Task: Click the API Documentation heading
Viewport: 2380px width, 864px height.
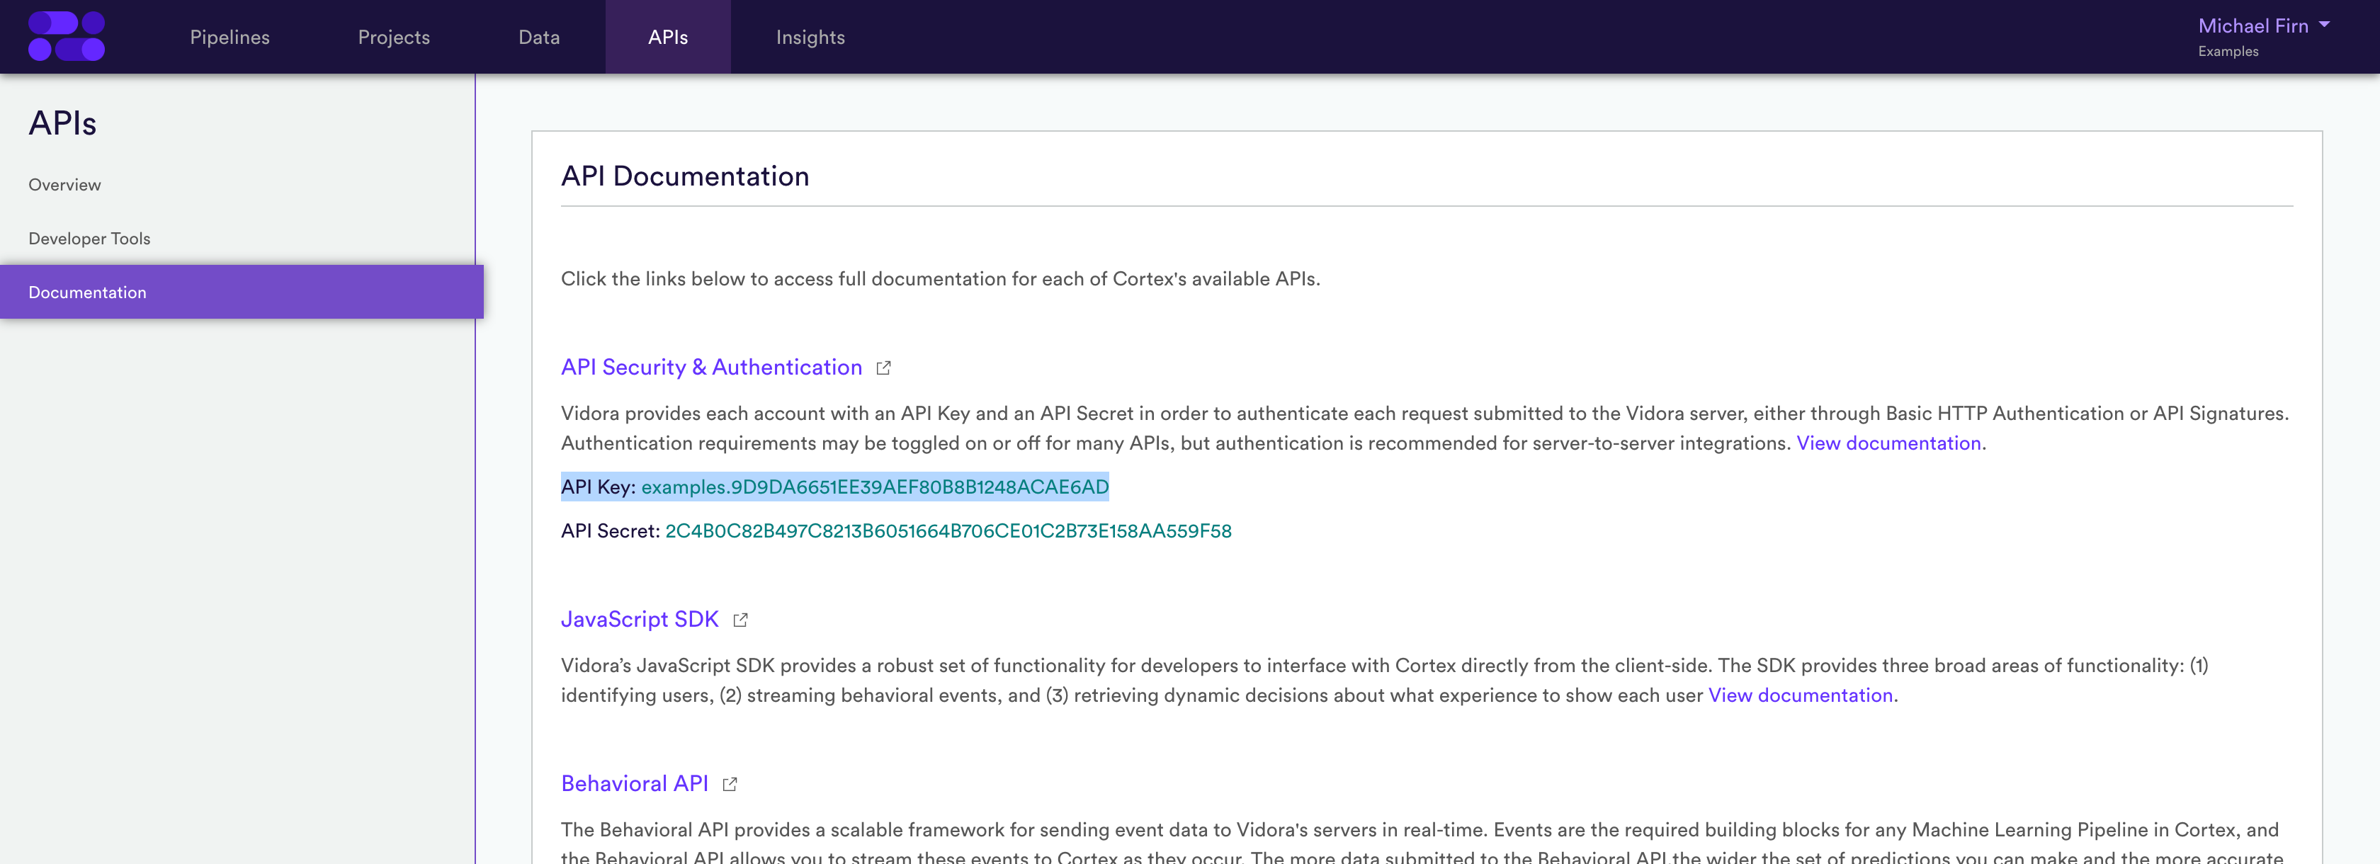Action: coord(685,176)
